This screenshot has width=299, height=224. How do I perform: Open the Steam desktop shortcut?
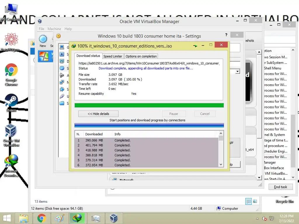(x=11, y=103)
